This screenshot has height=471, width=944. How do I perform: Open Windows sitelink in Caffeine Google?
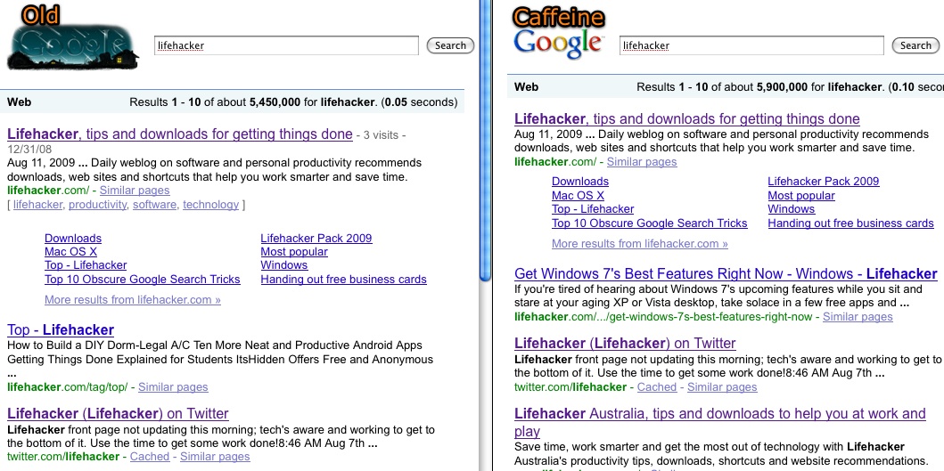[792, 209]
